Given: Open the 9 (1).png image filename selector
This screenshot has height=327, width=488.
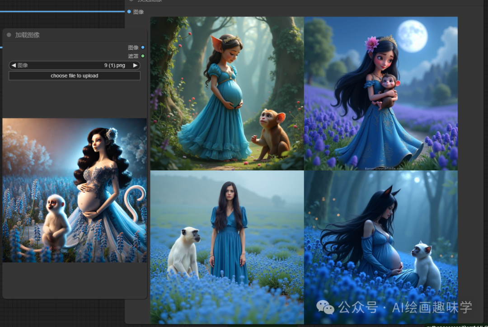Looking at the screenshot, I should pos(75,65).
